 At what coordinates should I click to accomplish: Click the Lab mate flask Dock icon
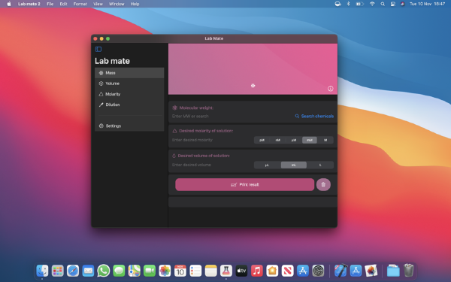[x=226, y=271]
